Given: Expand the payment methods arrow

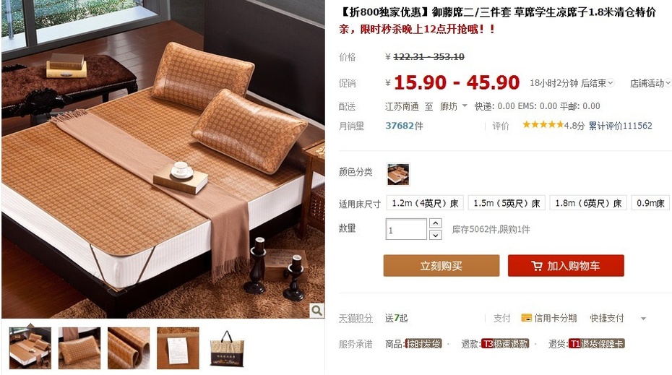Looking at the screenshot, I should click(643, 319).
